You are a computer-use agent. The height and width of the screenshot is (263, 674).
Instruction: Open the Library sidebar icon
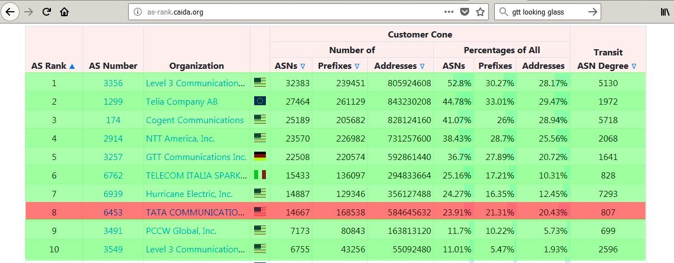tap(664, 11)
